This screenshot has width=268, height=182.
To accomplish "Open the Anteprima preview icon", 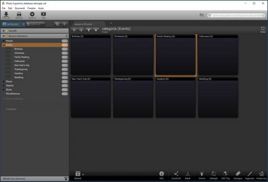I will tap(261, 174).
